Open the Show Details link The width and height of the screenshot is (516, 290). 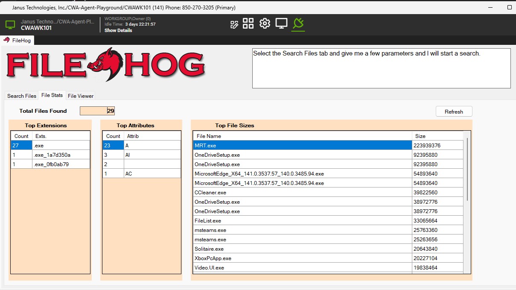click(x=118, y=30)
